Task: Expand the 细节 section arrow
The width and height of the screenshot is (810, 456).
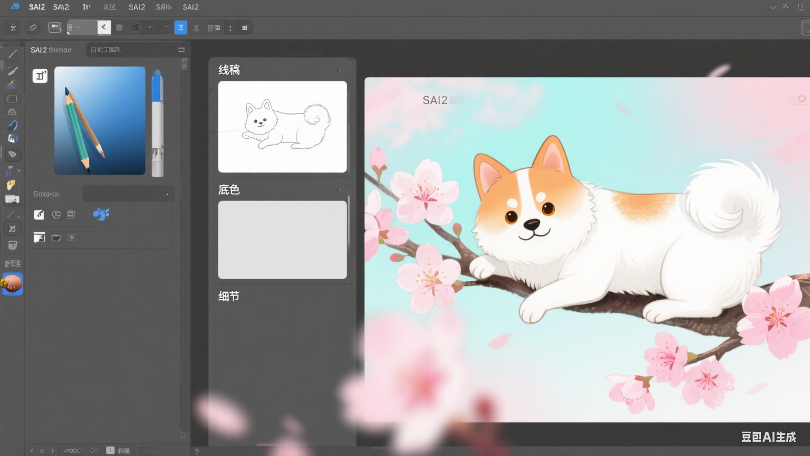Action: coord(339,297)
